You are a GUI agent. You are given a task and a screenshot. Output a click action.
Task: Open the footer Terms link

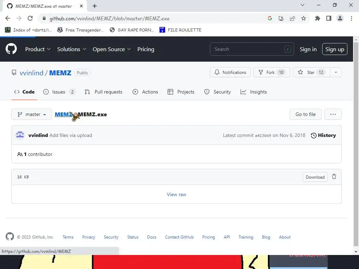coord(68,237)
